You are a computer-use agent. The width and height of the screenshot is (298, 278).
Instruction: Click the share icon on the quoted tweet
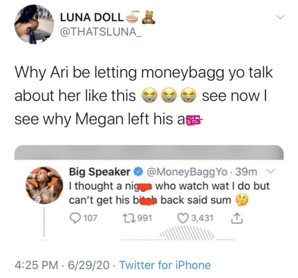[236, 218]
